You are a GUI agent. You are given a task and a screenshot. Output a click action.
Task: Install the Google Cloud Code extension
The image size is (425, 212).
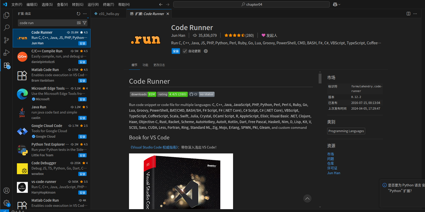[82, 137]
